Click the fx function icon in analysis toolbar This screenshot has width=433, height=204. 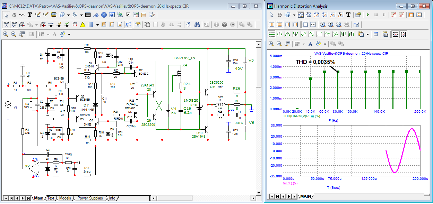tap(340, 15)
